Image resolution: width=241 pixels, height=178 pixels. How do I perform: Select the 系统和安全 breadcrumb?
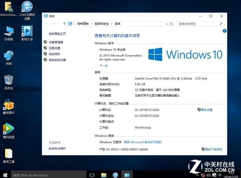[102, 24]
